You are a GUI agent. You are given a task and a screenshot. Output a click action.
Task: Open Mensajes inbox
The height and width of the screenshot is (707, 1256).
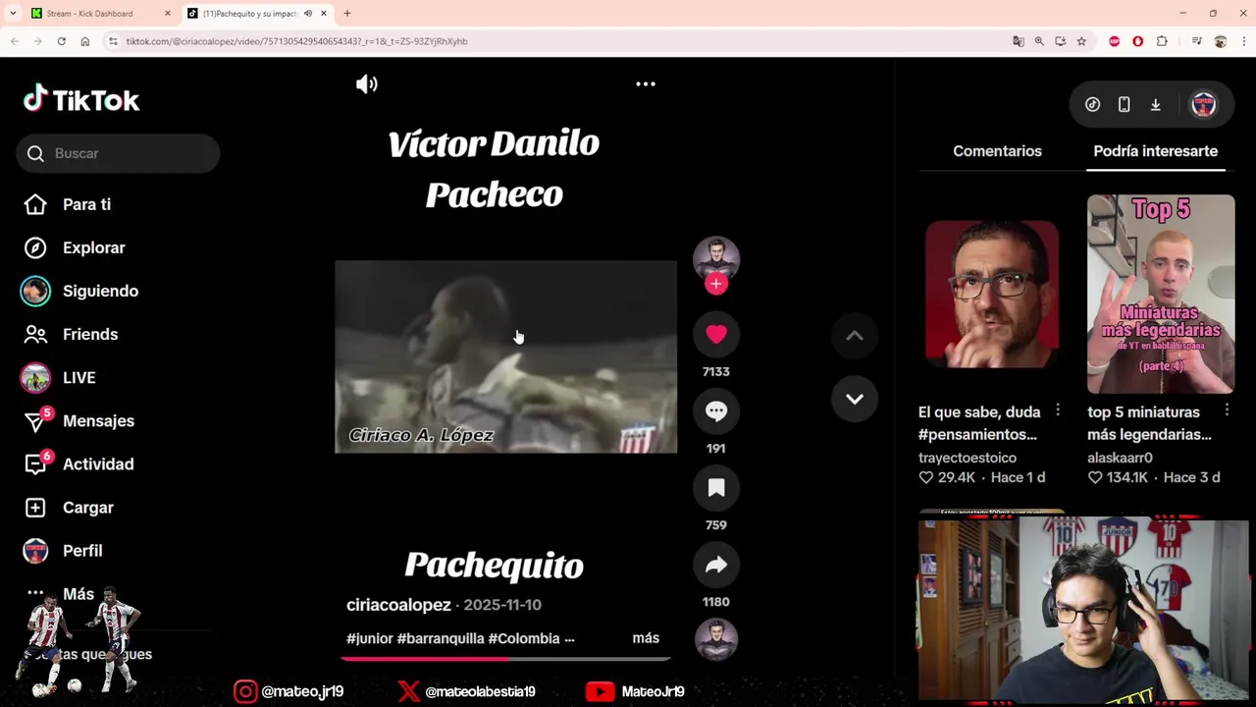[x=98, y=420]
